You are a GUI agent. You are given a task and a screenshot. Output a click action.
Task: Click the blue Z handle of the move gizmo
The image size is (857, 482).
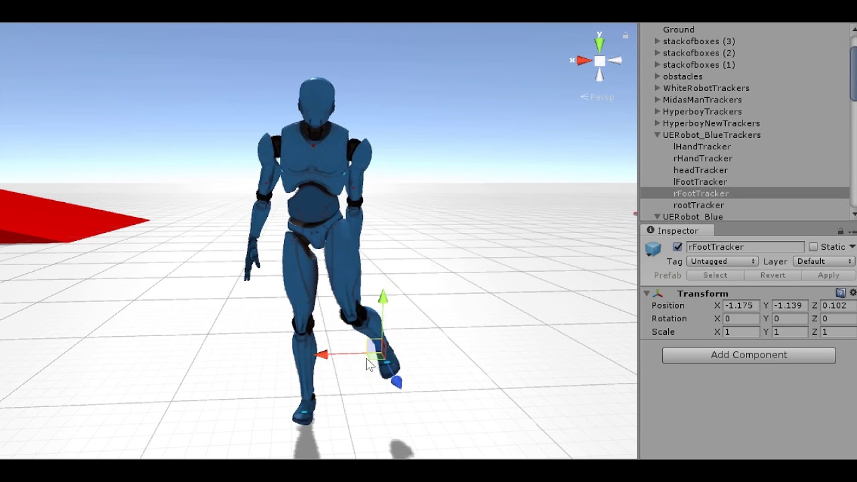(395, 381)
